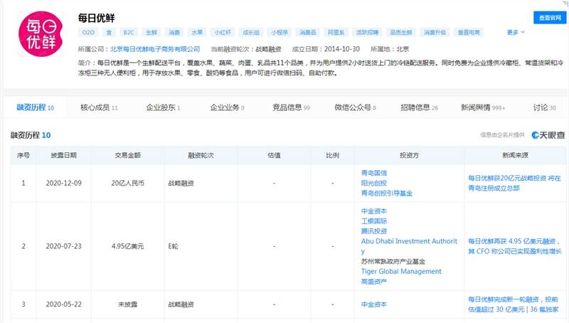Switch to the 企业股东 tab
Image resolution: width=569 pixels, height=323 pixels.
click(x=163, y=107)
